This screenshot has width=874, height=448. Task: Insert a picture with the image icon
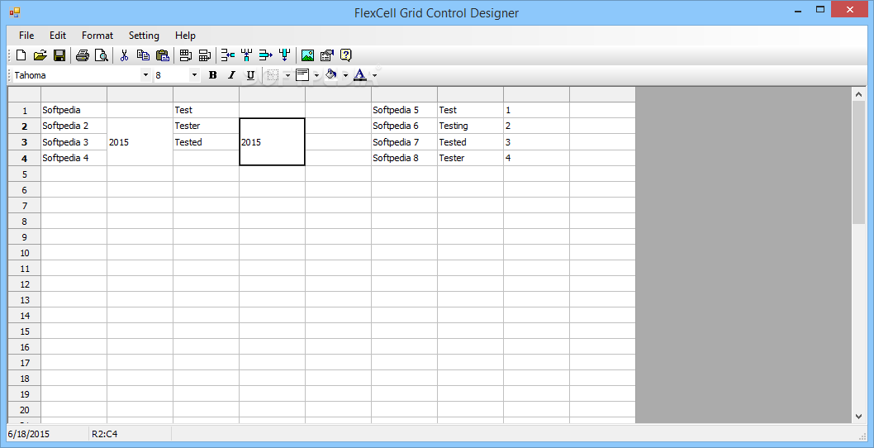click(x=307, y=55)
